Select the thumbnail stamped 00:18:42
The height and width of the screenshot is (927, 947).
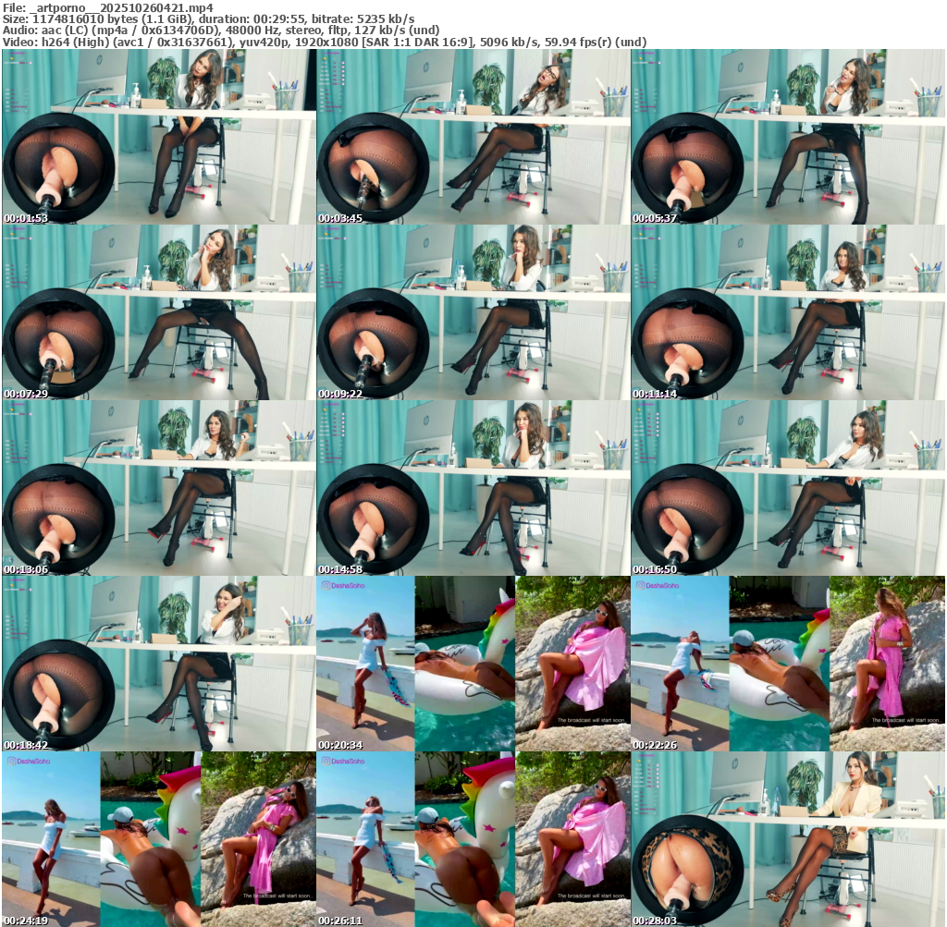click(158, 664)
